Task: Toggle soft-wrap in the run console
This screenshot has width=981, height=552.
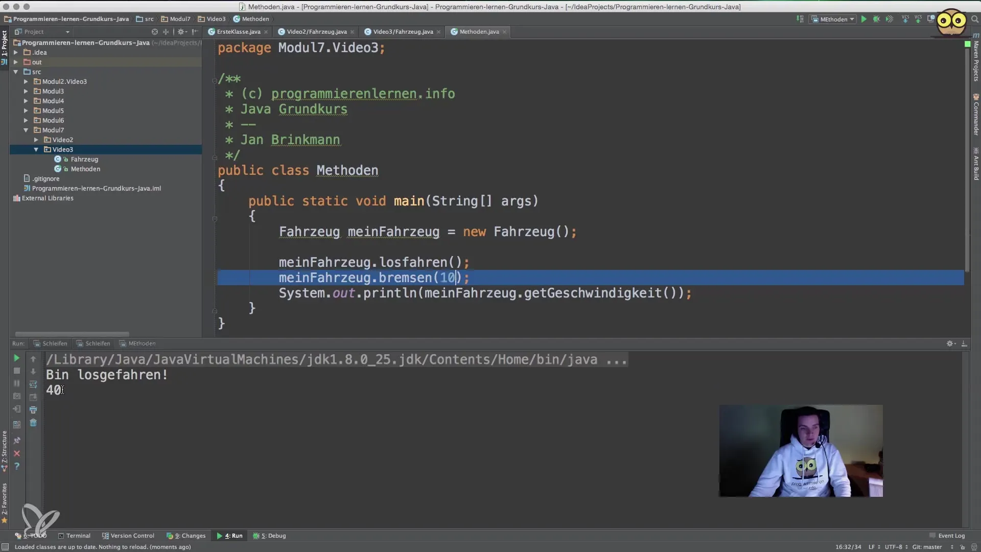Action: 33,384
